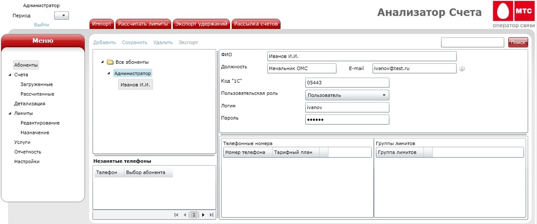Open Услуги menu item
The width and height of the screenshot is (537, 224).
[x=22, y=142]
